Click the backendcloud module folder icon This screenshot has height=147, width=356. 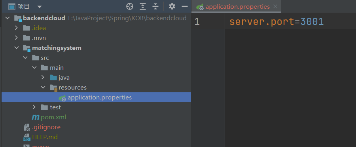[18, 18]
